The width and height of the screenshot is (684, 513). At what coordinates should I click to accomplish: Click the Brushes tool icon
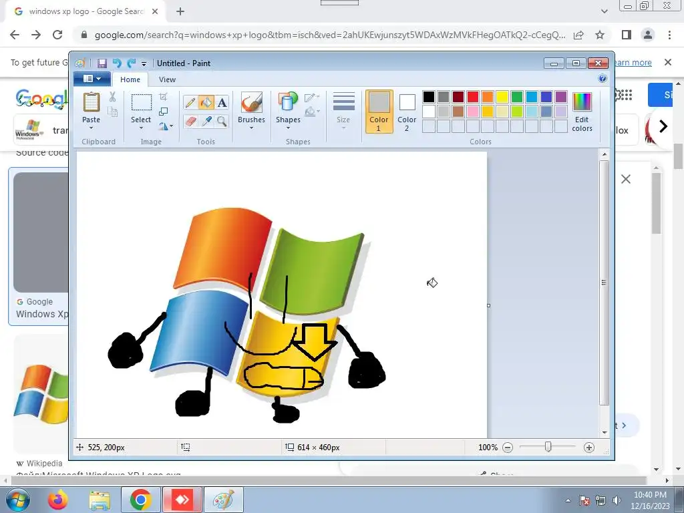point(251,102)
